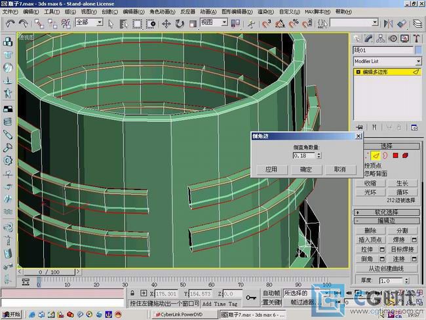Select the Select and Link tool
Image resolution: width=426 pixels, height=320 pixels.
pos(39,24)
